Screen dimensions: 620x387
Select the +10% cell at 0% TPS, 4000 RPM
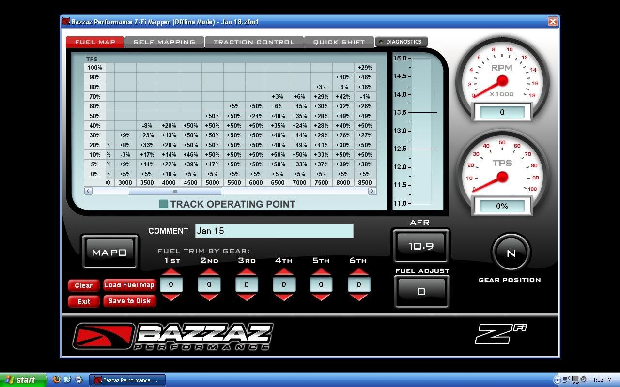169,174
